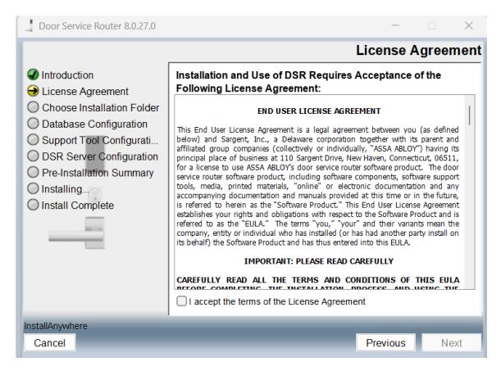Screen dimensions: 501x371
Task: Select the Pre-Installation Summary step label
Action: (98, 173)
